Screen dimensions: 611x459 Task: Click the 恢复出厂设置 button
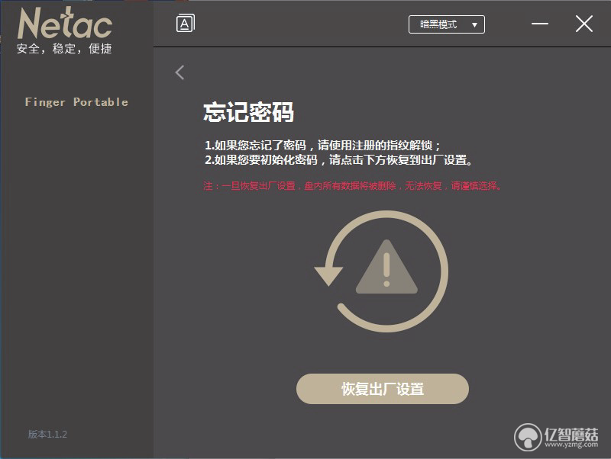[383, 389]
